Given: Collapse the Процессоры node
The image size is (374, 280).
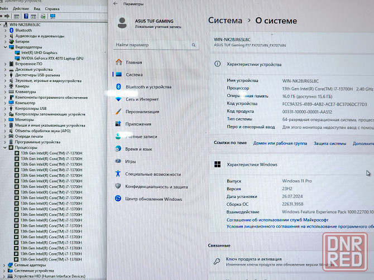Looking at the screenshot, I should 5,147.
